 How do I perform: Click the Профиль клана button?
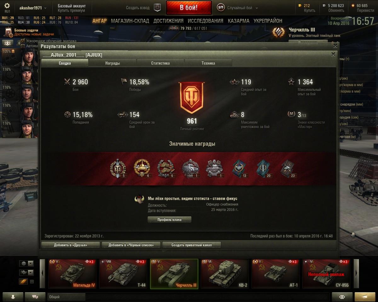169,220
